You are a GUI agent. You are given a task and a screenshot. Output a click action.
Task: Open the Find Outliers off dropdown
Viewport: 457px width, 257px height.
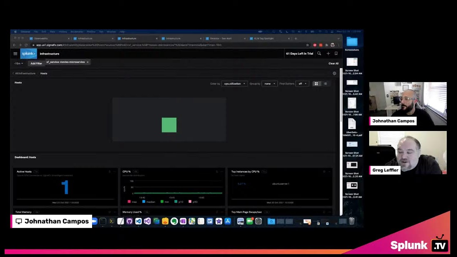tap(302, 84)
